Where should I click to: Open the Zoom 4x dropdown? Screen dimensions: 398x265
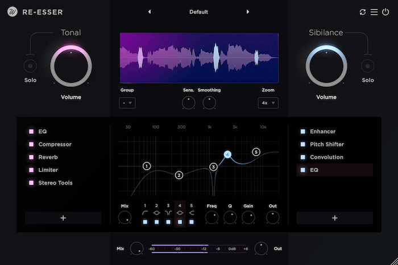coord(268,103)
